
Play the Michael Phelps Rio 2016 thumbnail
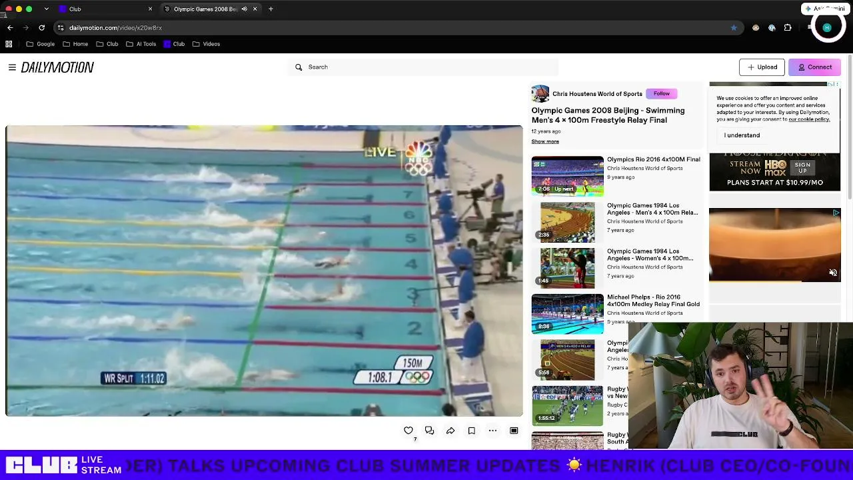coord(567,314)
